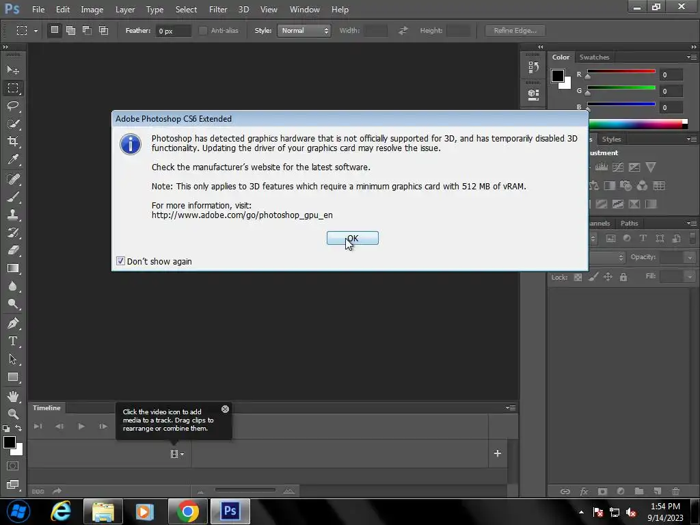The height and width of the screenshot is (525, 700).
Task: Open the Style dropdown showing Normal
Action: coord(304,30)
